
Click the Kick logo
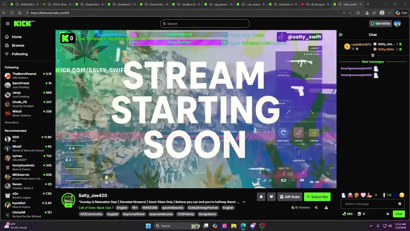24,23
